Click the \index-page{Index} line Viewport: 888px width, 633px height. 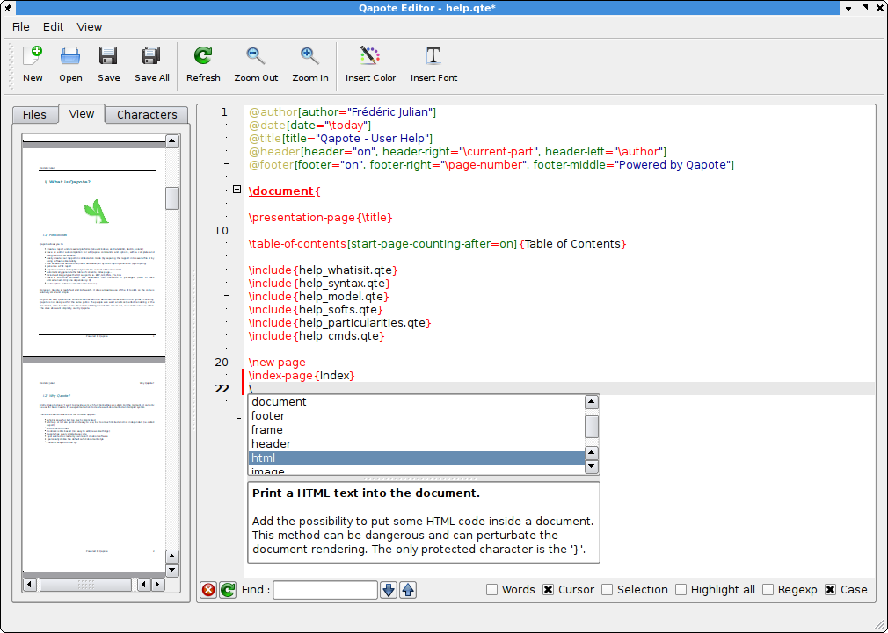tap(302, 376)
